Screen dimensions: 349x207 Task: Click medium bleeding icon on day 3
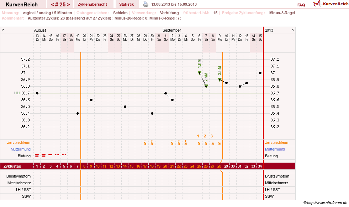(x=51, y=154)
